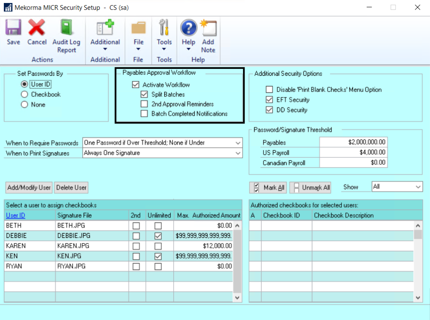Screen dimensions: 430x320
Task: Click the Tools wrench icon
Action: (164, 28)
